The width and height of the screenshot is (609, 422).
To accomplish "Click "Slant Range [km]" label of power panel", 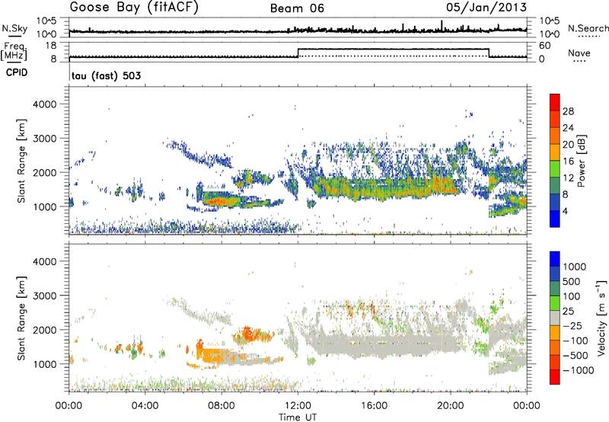I will (x=21, y=161).
